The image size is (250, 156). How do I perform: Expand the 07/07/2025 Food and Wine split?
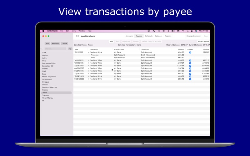88,71
